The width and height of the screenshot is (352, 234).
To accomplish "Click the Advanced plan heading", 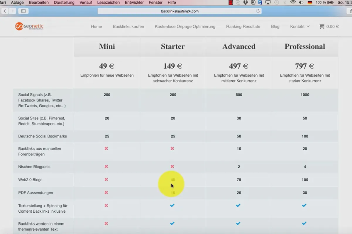I will point(239,47).
